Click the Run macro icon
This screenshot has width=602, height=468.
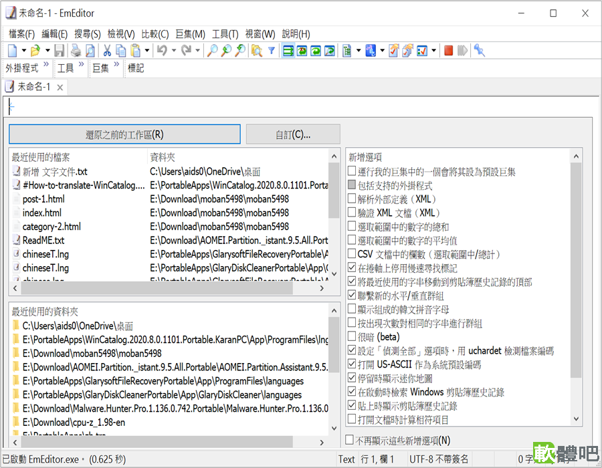pos(462,51)
